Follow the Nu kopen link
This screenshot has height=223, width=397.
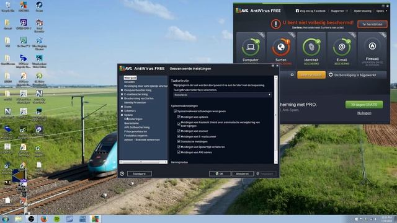364,113
